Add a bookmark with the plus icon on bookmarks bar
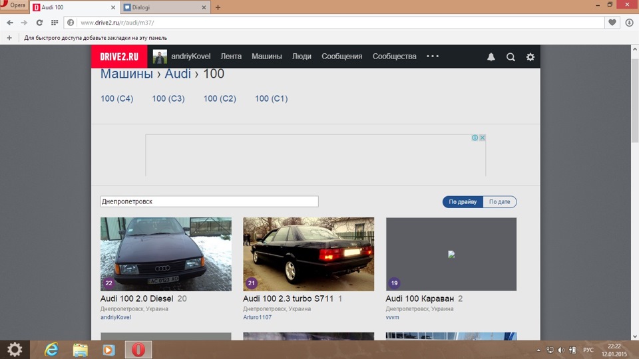The image size is (639, 359). (9, 38)
